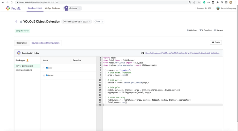This screenshot has width=238, height=131.
Task: Open the v1 version selector dropdown
Action: click(x=76, y=21)
